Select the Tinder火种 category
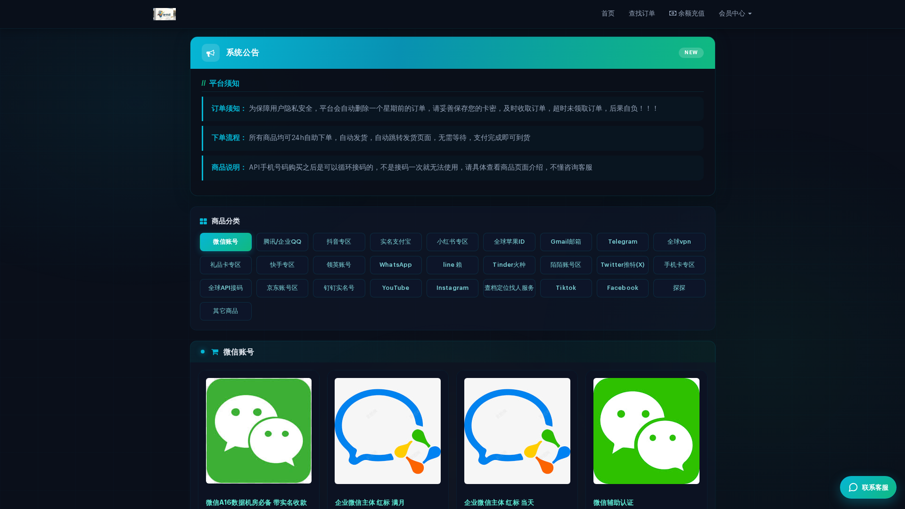The height and width of the screenshot is (509, 905). tap(509, 265)
